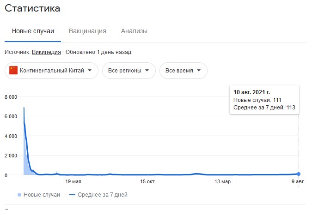This screenshot has height=210, width=324.
Task: Click the Новые случаи legend label
Action: pos(43,195)
